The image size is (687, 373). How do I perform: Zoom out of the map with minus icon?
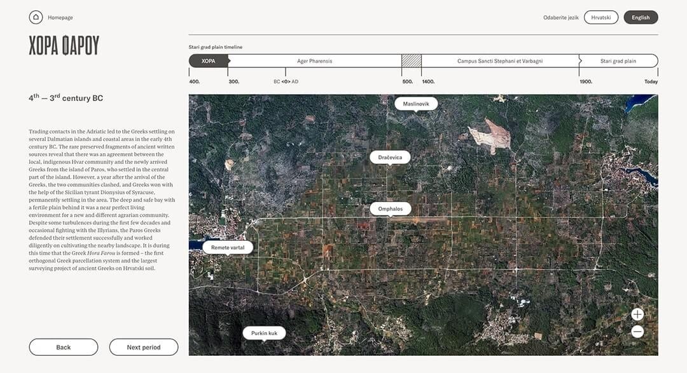[x=637, y=332]
